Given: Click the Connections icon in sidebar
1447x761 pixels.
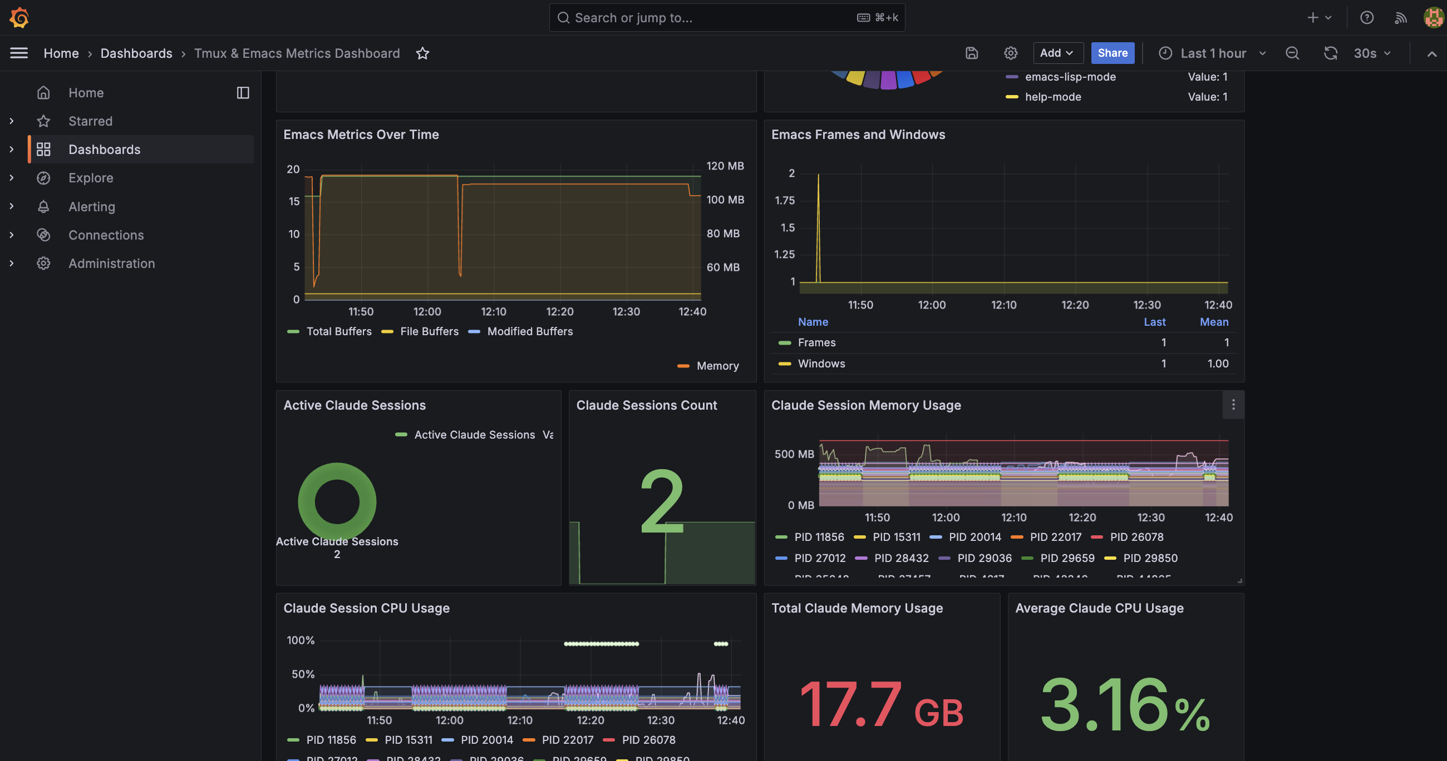Looking at the screenshot, I should point(43,235).
